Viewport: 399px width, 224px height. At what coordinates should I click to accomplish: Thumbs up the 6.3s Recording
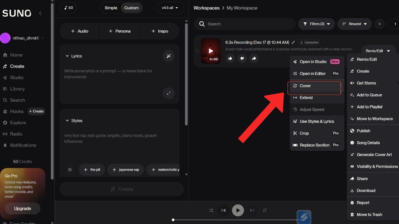tap(230, 58)
